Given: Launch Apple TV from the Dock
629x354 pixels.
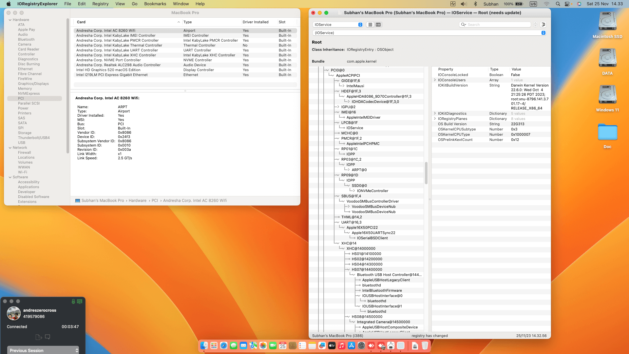Looking at the screenshot, I should (332, 345).
